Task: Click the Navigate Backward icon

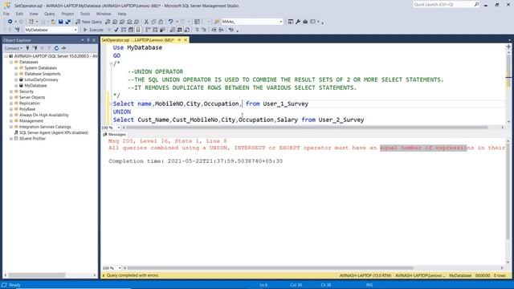Action: click(x=10, y=22)
